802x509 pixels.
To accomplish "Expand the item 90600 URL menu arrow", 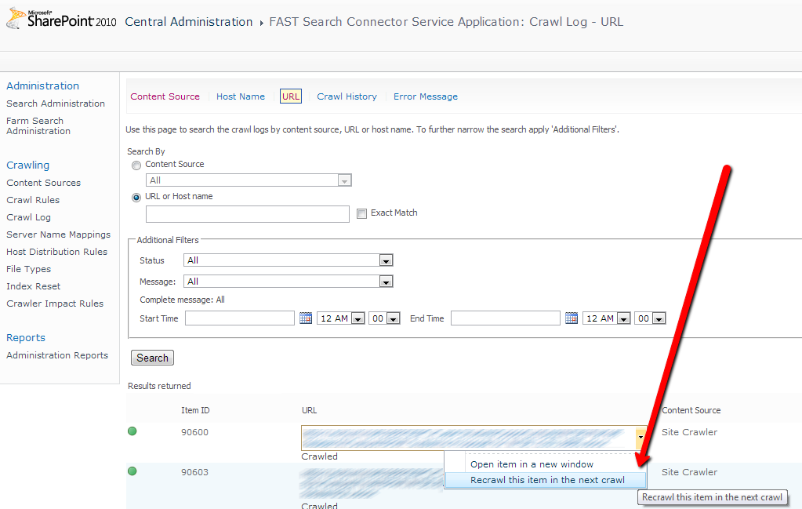I will coord(641,438).
